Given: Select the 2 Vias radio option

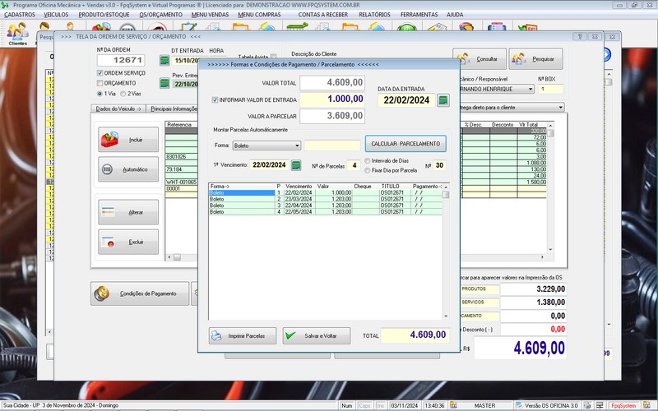Looking at the screenshot, I should pos(123,94).
